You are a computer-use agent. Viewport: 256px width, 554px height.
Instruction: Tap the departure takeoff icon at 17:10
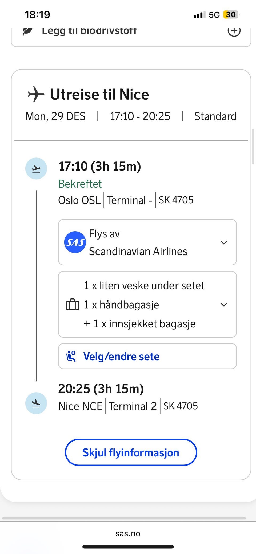pyautogui.click(x=36, y=168)
